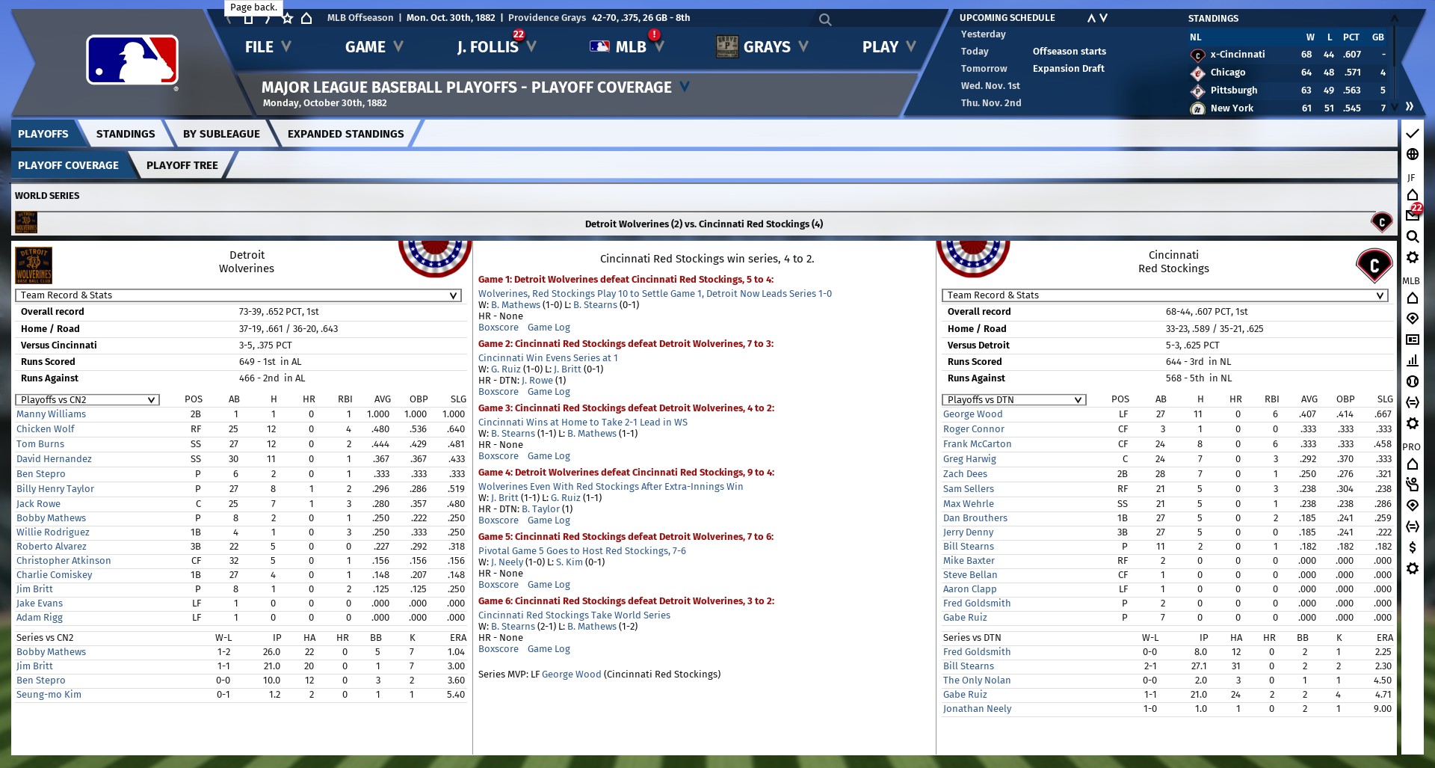Go to the home screen via top bar house icon
The height and width of the screenshot is (768, 1435).
click(x=306, y=18)
